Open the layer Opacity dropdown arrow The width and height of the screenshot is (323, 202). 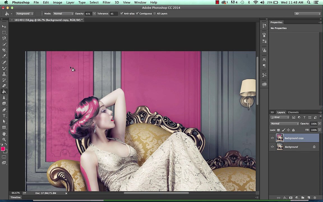320,124
